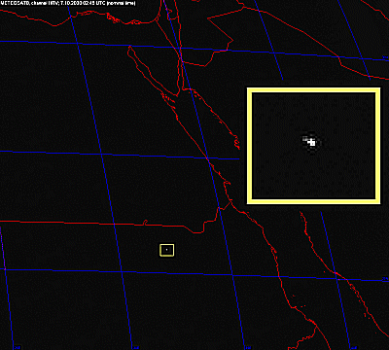Image resolution: width=389 pixels, height=350 pixels.
Task: Click the second longitude label along bottom
Action: click(135, 347)
